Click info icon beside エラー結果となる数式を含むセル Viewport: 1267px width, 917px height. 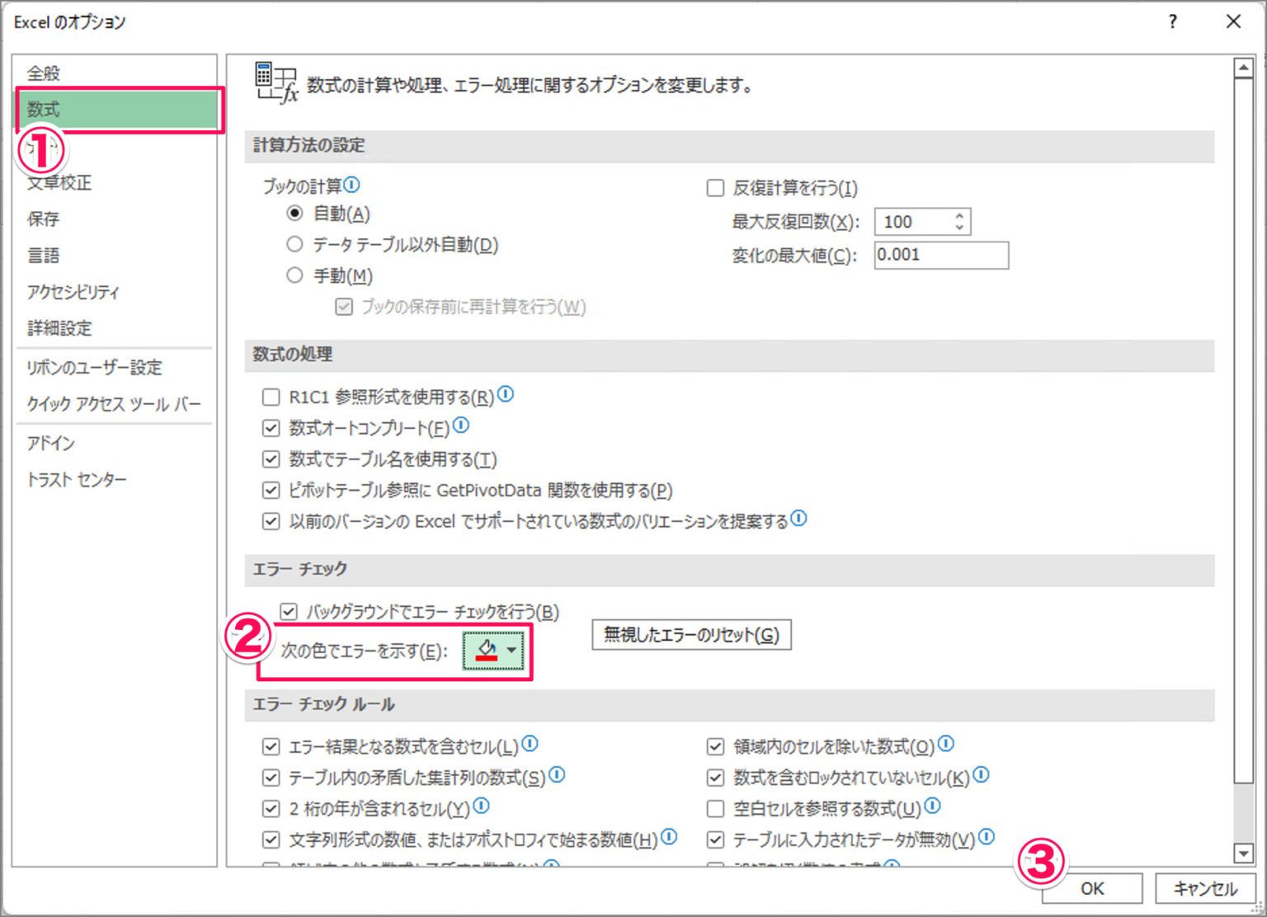[530, 744]
